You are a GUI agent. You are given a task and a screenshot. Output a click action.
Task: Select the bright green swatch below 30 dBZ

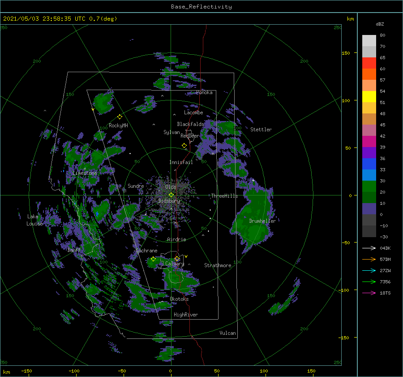[369, 186]
